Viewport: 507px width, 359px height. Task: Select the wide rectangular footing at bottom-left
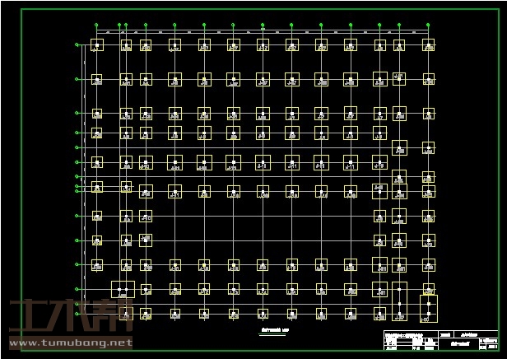coord(123,289)
